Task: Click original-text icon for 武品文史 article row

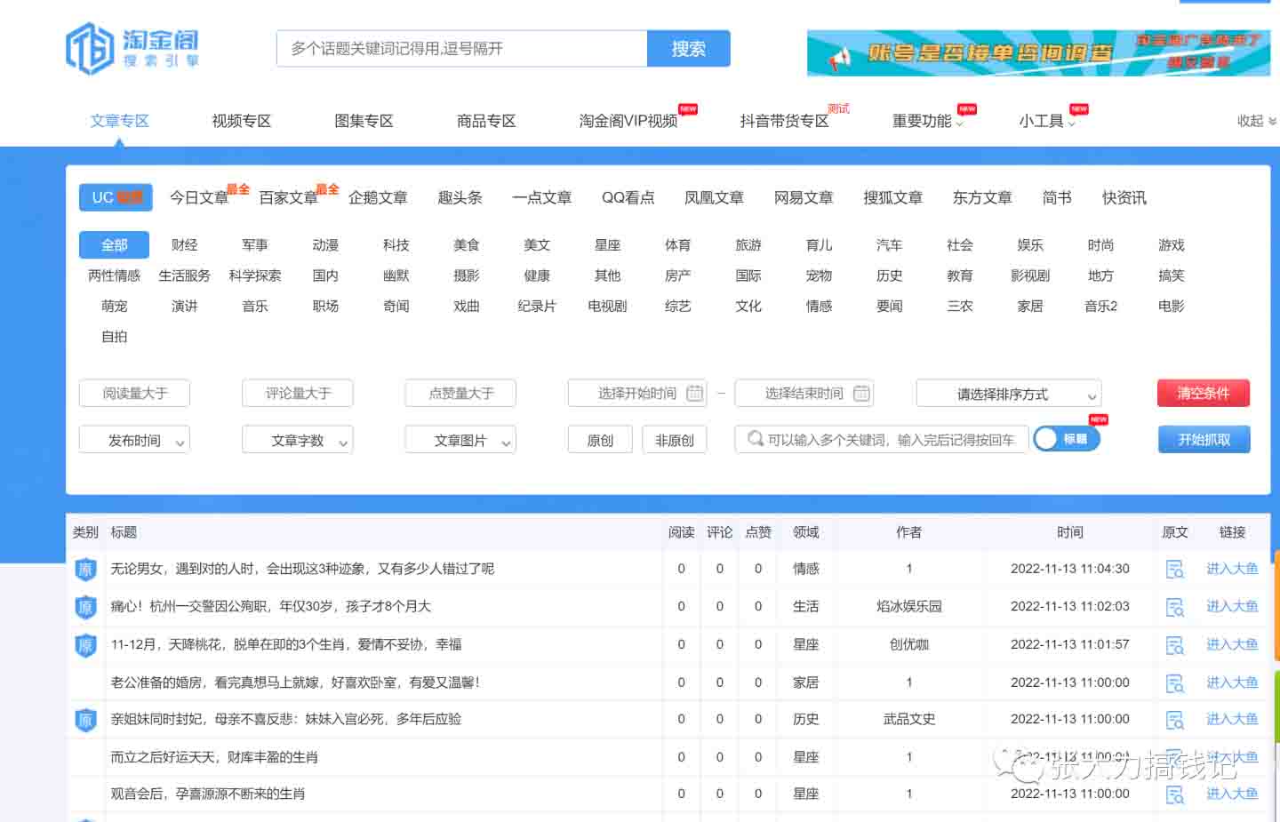Action: 1174,720
